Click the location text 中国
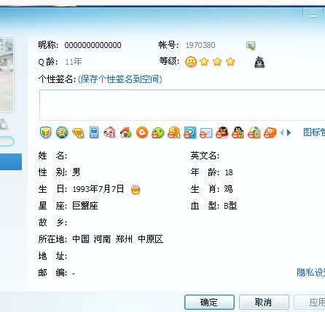This screenshot has width=325, height=312. click(81, 239)
